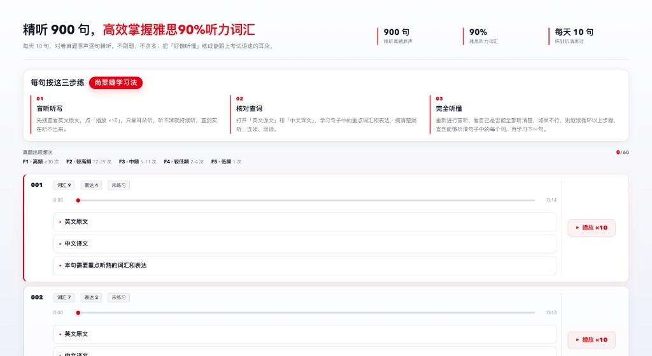652x356 pixels.
Task: Click the 0/60 progress counter
Action: (623, 153)
